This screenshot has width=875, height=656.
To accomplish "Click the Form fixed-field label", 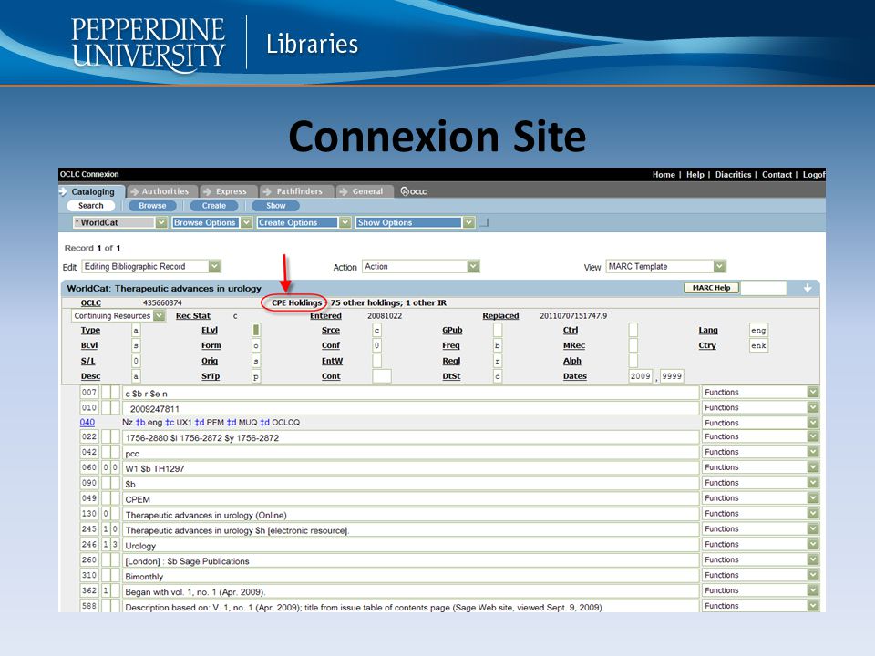I will 211,346.
